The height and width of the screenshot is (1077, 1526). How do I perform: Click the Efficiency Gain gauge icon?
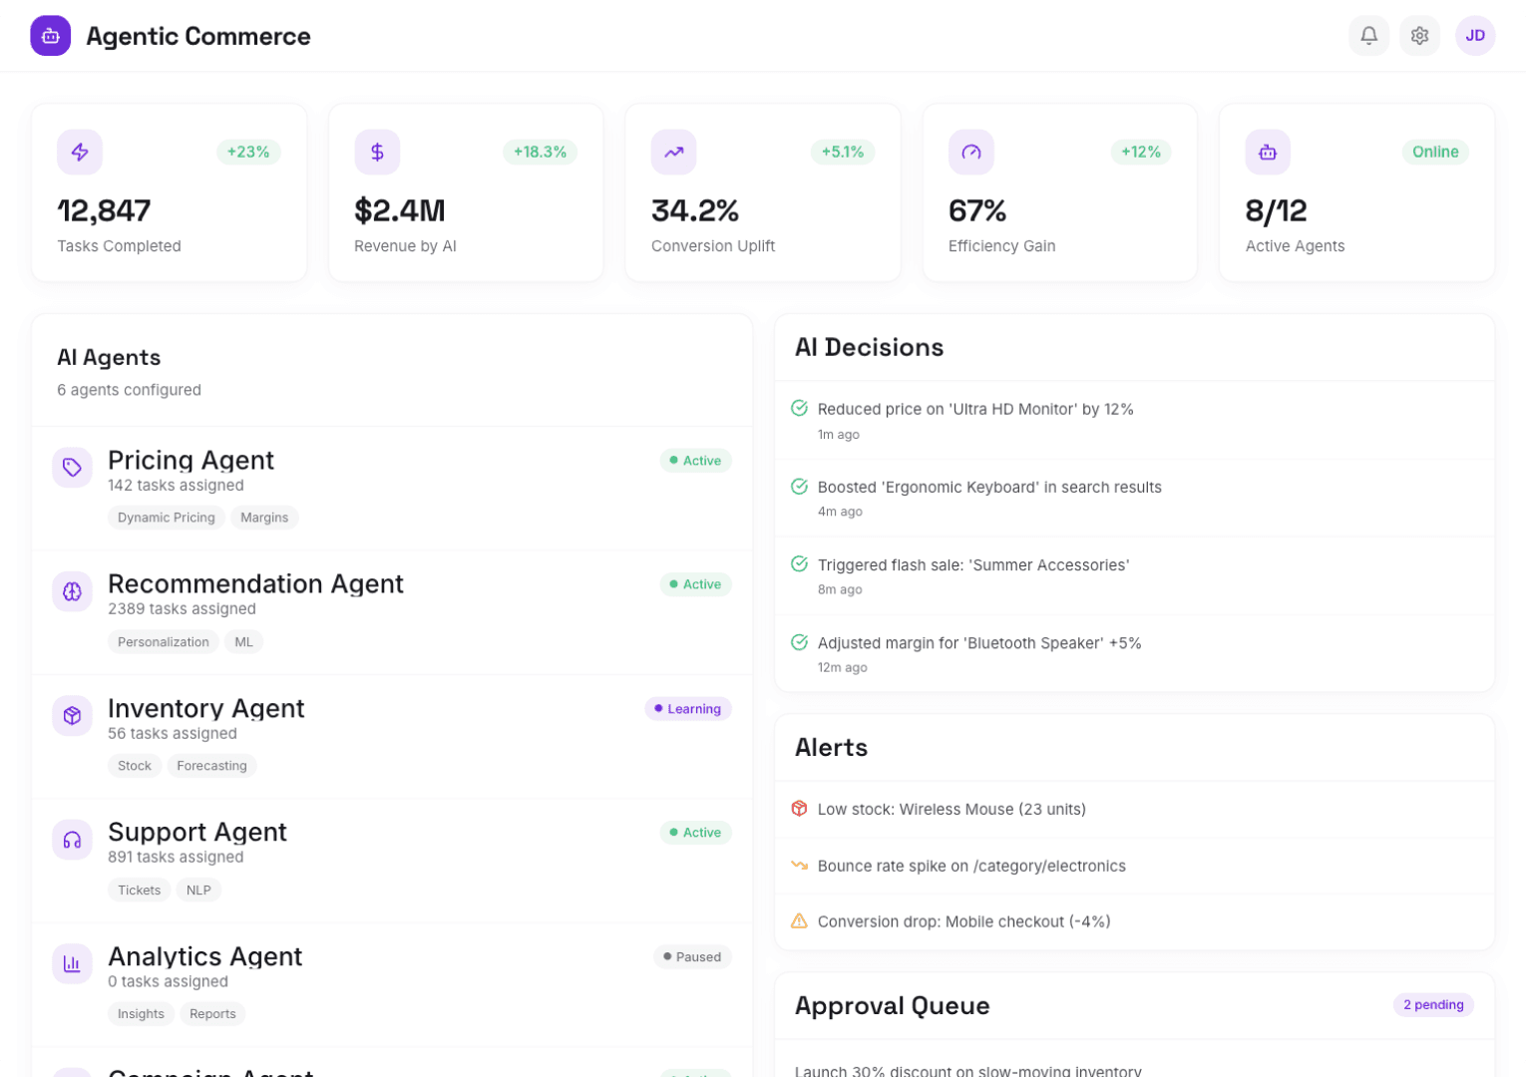pos(970,152)
